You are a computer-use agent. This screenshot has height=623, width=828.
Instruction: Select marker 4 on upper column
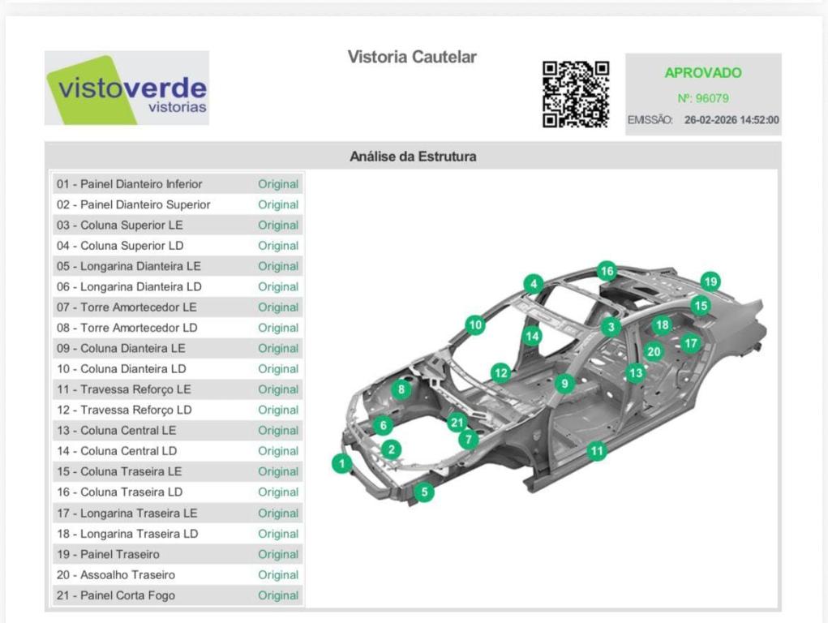tap(533, 284)
